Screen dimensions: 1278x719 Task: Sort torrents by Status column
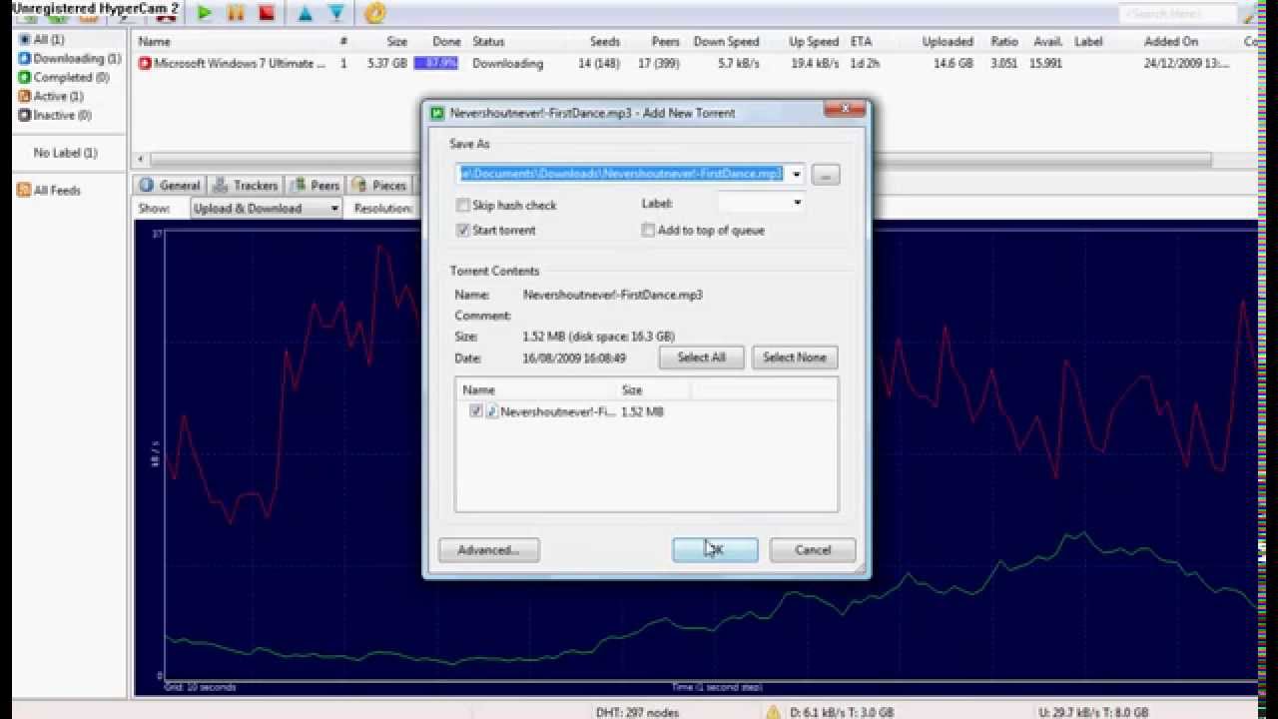coord(488,41)
